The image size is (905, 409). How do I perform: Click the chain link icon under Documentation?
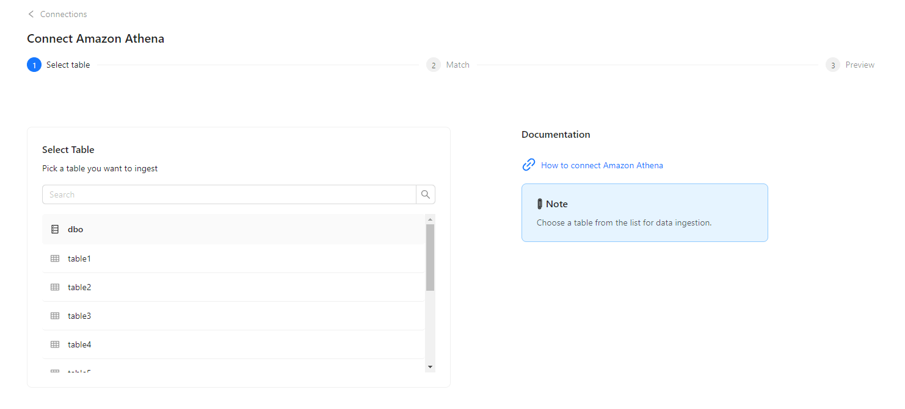tap(529, 165)
